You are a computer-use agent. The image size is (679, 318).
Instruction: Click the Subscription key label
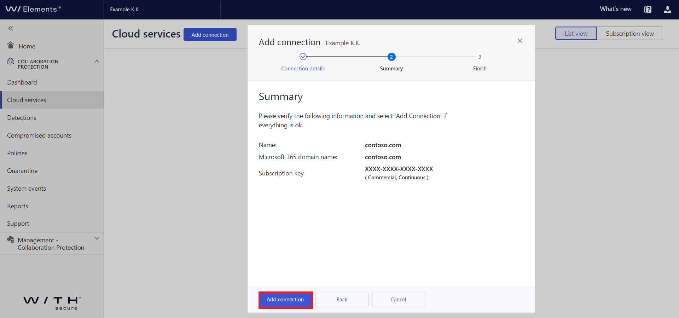(x=281, y=173)
